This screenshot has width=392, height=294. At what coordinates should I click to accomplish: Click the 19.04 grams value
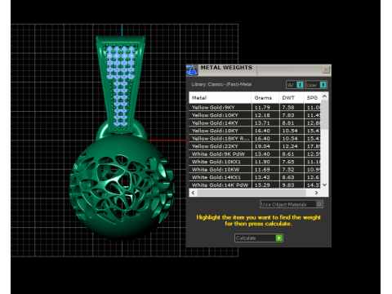pyautogui.click(x=262, y=146)
